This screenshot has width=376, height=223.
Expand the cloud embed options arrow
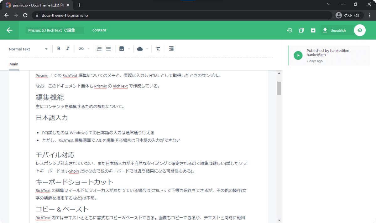[147, 49]
